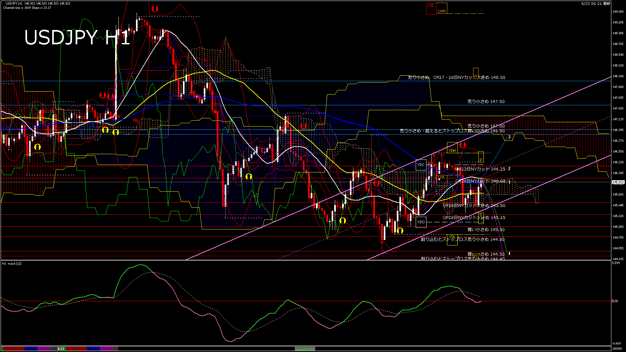This screenshot has width=626, height=352.
Task: Click the H1 macd (12) indicator label
Action: coord(12,263)
